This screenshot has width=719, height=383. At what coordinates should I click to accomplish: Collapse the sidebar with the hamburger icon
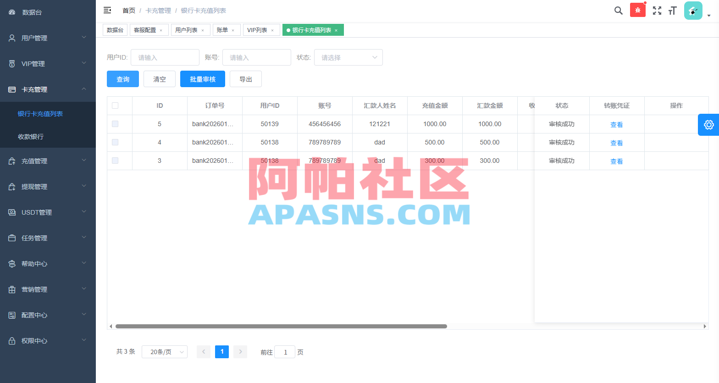[107, 10]
